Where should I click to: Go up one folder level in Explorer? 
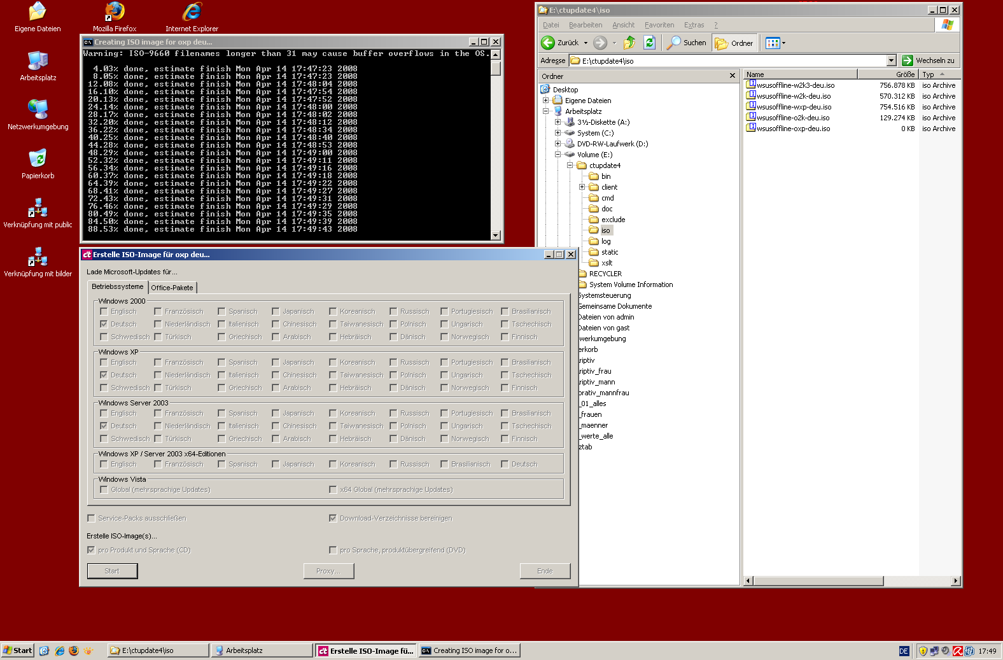[x=629, y=43]
